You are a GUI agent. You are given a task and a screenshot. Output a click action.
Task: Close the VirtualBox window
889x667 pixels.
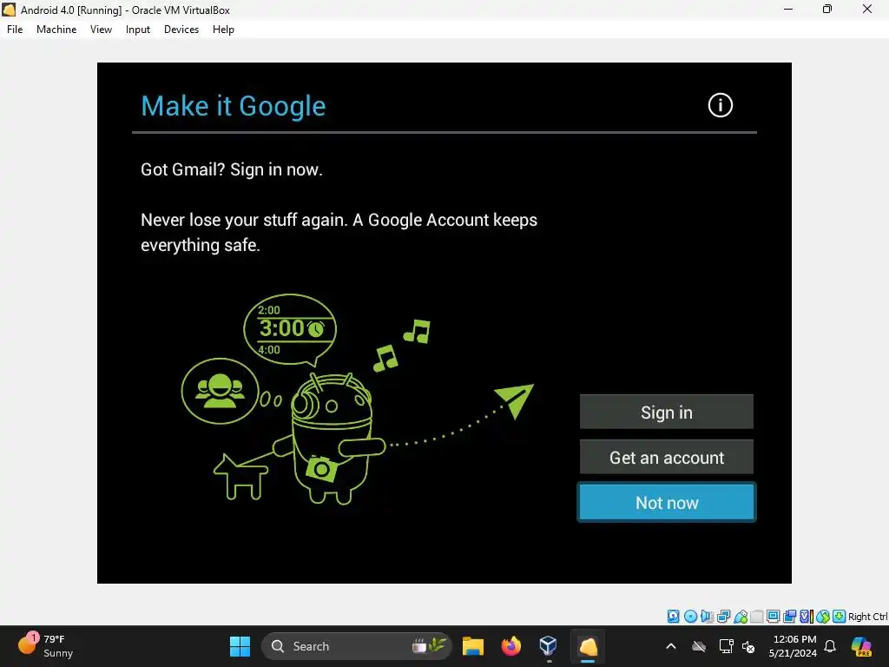pos(867,9)
